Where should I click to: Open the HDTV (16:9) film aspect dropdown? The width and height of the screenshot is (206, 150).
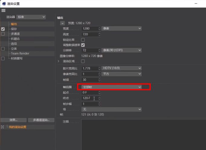coord(122,68)
